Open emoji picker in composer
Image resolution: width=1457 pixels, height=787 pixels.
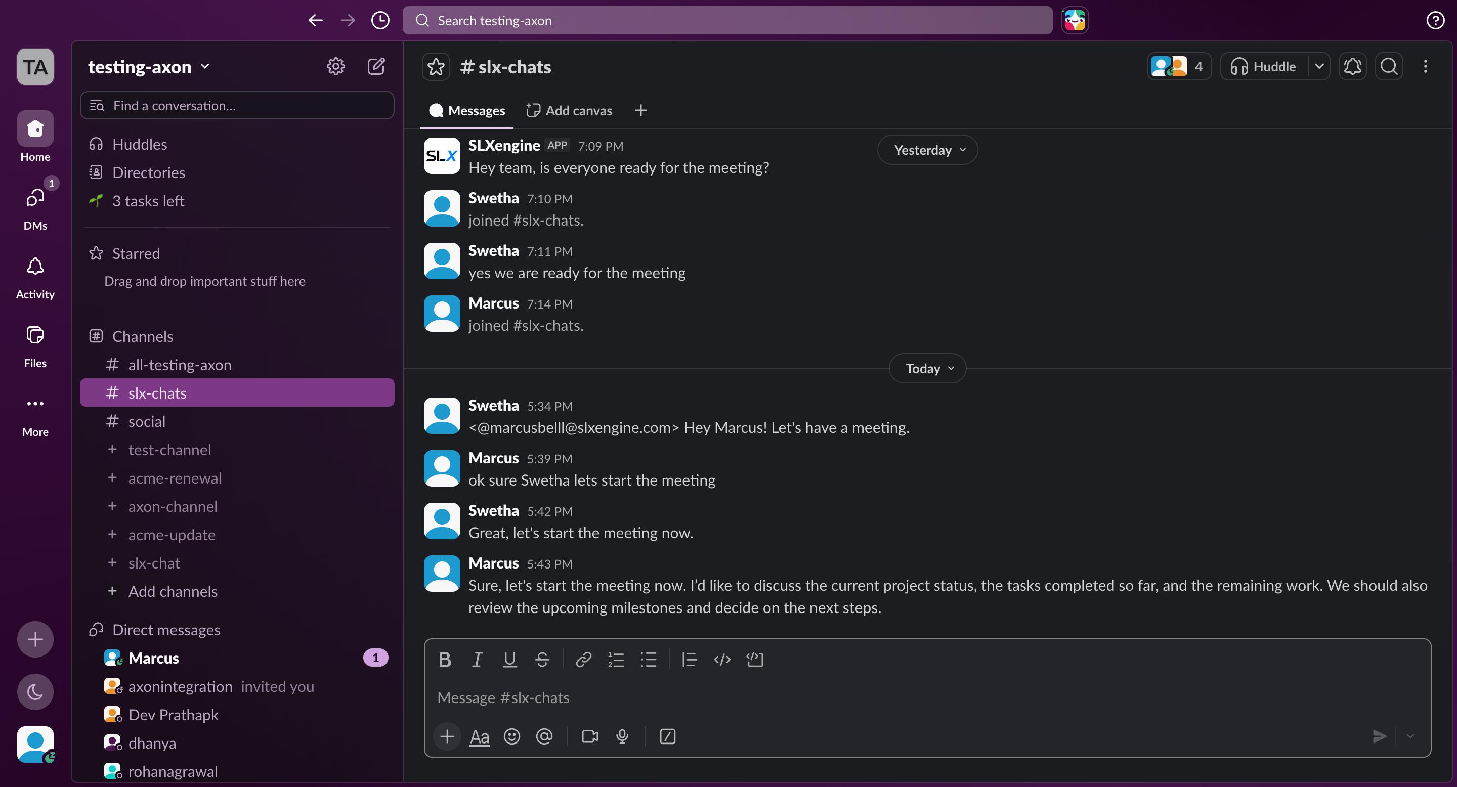tap(511, 736)
